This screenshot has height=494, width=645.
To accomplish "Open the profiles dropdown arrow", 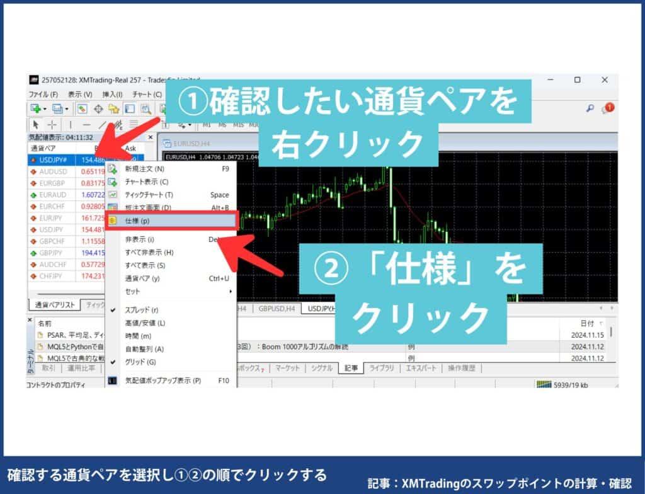I will 67,109.
